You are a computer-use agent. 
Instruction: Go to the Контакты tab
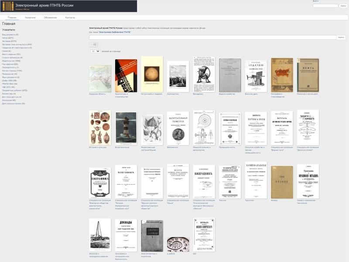click(x=70, y=17)
